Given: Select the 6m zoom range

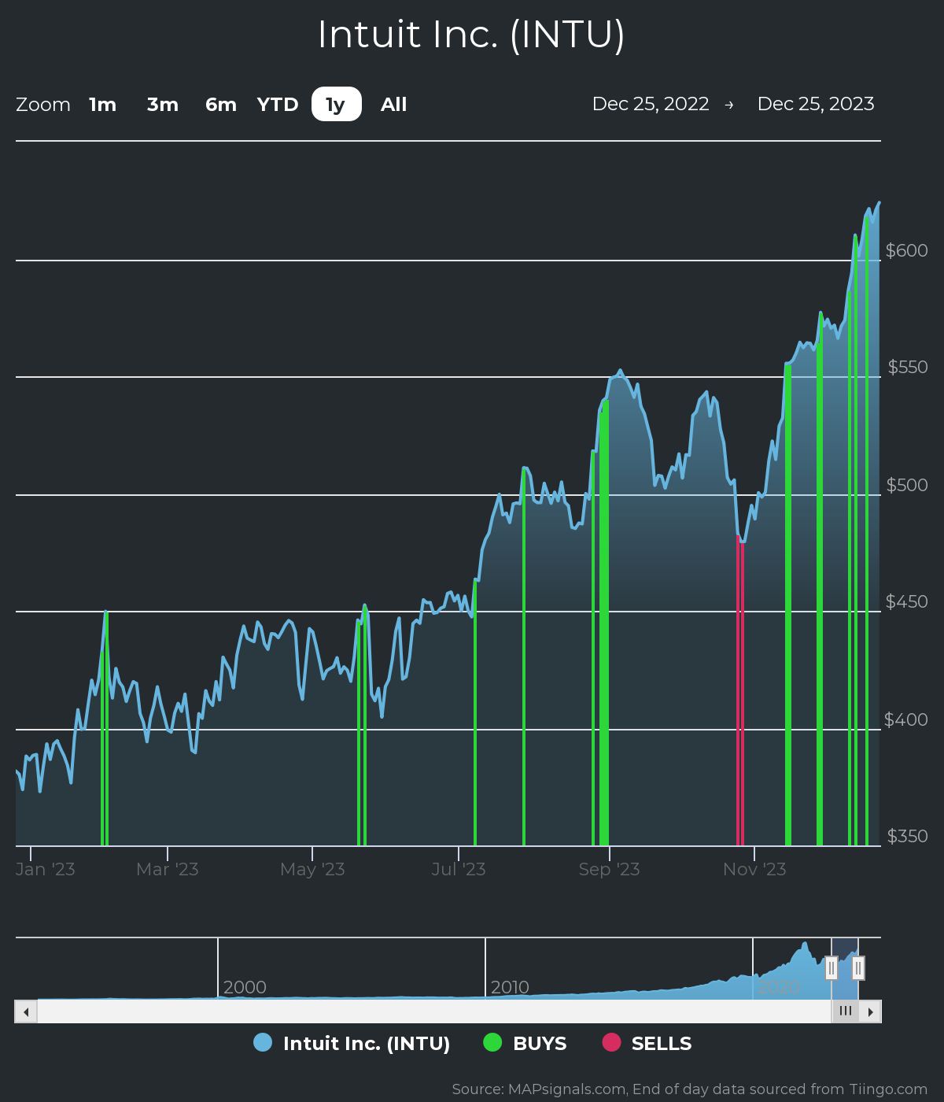Looking at the screenshot, I should point(221,104).
